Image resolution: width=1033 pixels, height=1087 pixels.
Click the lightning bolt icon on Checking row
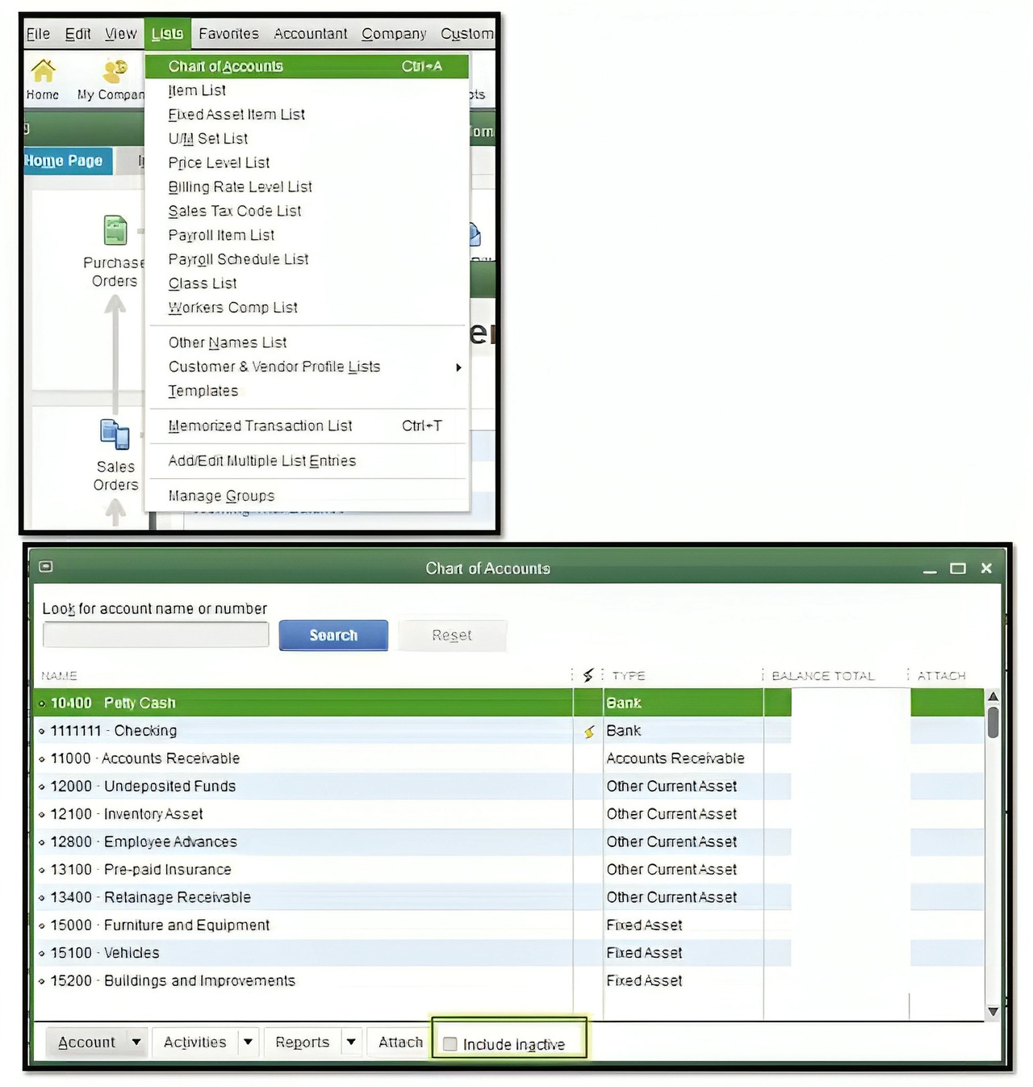(x=589, y=732)
